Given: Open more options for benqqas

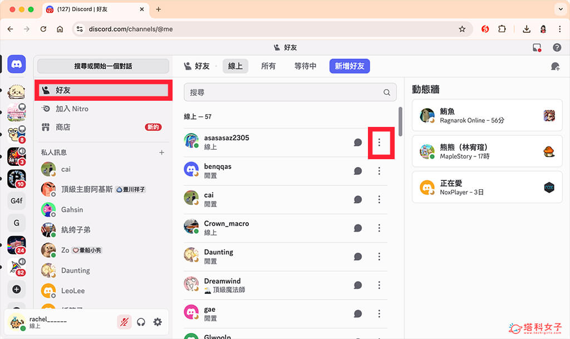Looking at the screenshot, I should point(379,171).
